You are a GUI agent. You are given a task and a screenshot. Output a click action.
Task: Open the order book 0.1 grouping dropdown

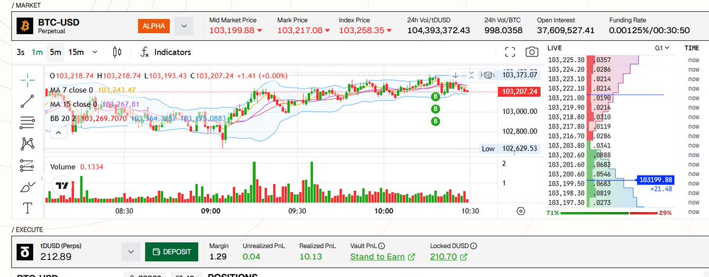[662, 48]
